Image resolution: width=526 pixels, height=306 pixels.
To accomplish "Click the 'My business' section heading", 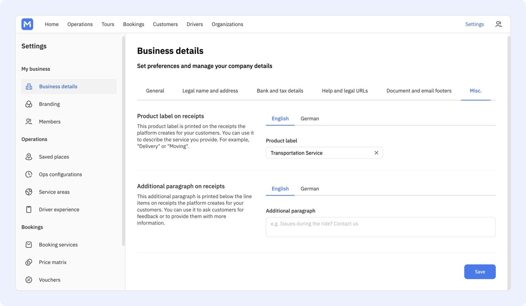I will pos(36,69).
